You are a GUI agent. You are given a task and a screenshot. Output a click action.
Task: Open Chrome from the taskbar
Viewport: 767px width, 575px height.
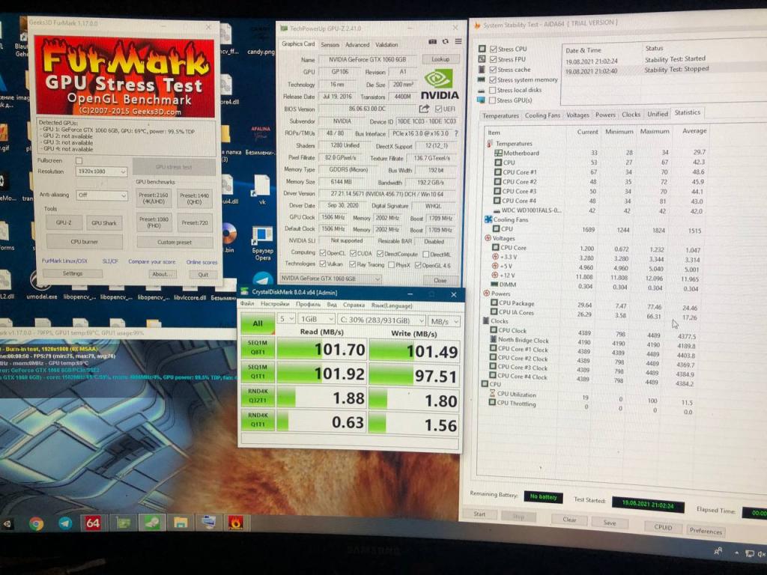[x=36, y=523]
